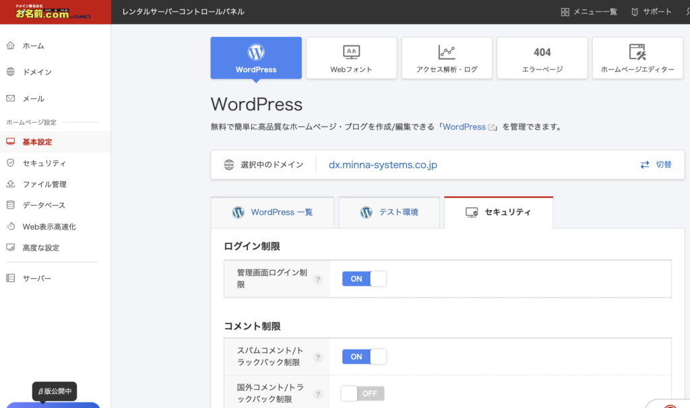Open サポート in the top bar
The width and height of the screenshot is (690, 408).
pyautogui.click(x=652, y=12)
